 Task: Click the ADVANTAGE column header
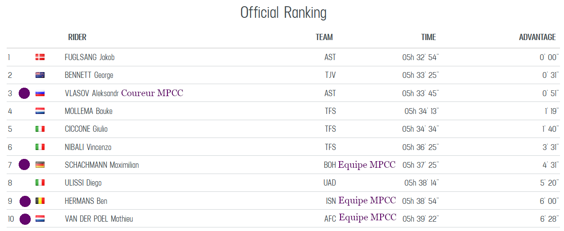click(537, 37)
